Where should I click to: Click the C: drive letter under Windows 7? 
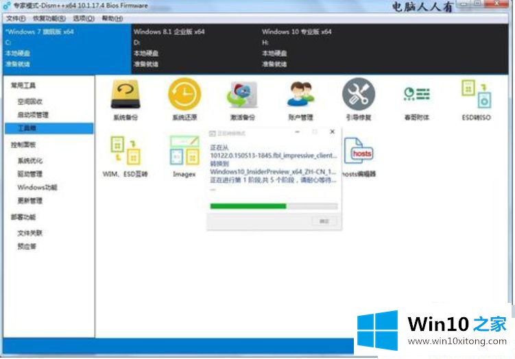[x=8, y=42]
